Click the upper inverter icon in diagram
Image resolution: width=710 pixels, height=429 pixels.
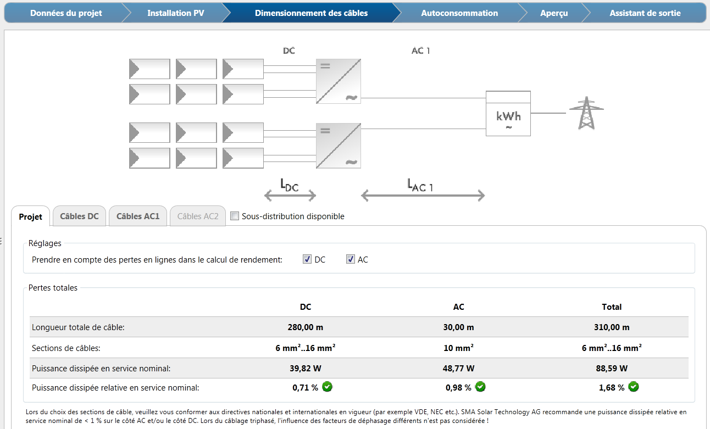coord(338,81)
